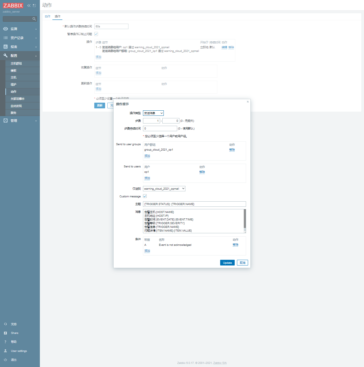Open the 仅送到 media type dropdown

(164, 188)
